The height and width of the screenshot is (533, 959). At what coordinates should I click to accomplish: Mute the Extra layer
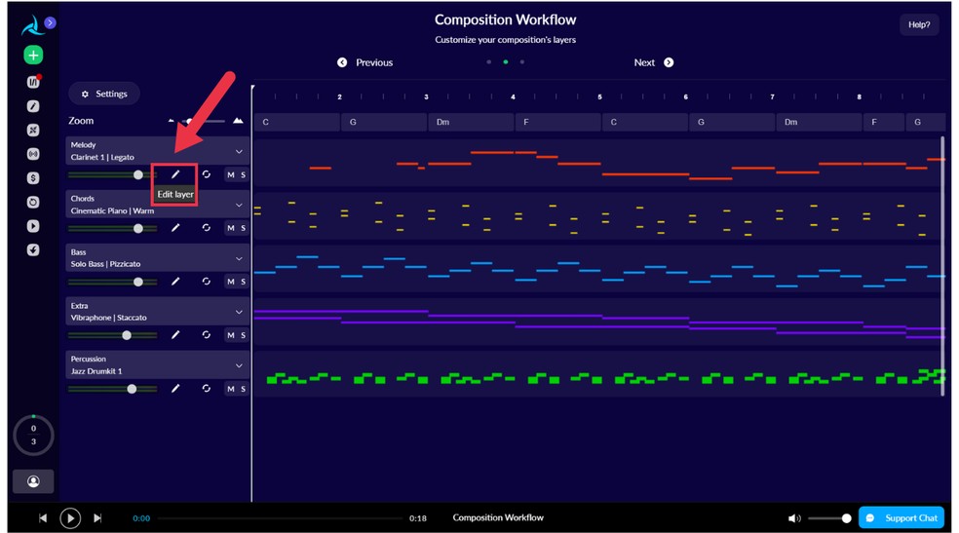coord(231,335)
